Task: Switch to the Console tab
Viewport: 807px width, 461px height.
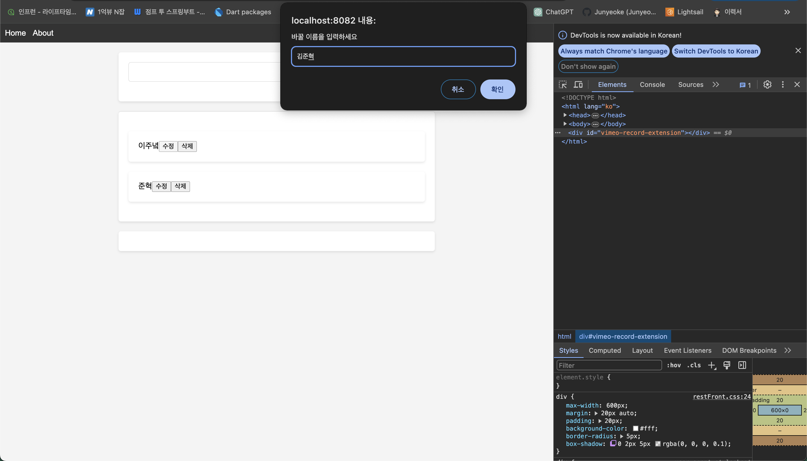Action: point(652,84)
